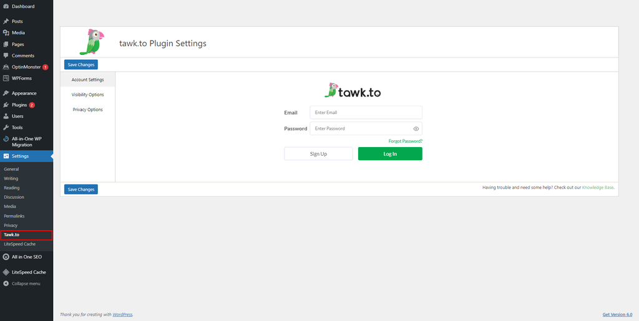Open the Knowledge Base link
Viewport: 639px width, 321px height.
tap(597, 188)
